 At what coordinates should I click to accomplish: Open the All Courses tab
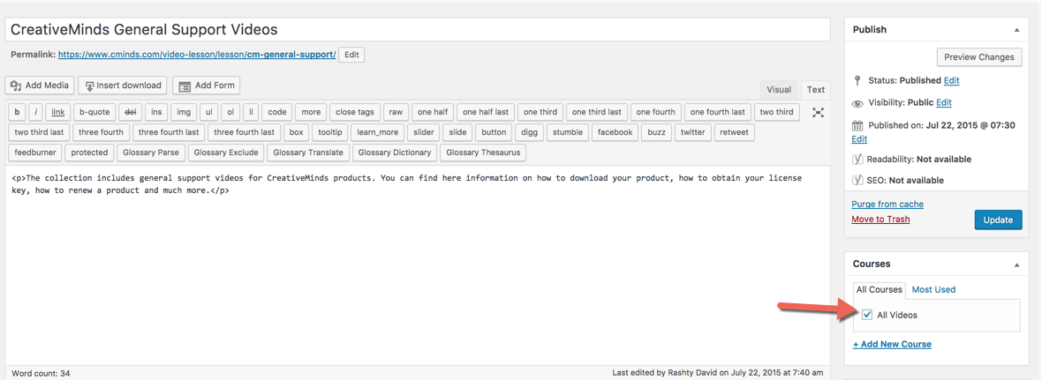pyautogui.click(x=880, y=290)
